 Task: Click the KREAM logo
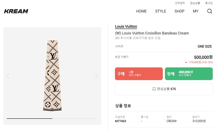pos(16,11)
